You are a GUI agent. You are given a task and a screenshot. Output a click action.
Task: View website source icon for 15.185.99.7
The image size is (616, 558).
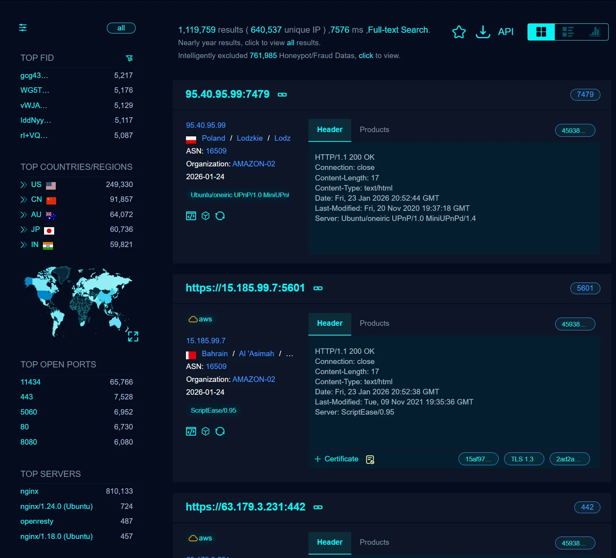coord(191,431)
